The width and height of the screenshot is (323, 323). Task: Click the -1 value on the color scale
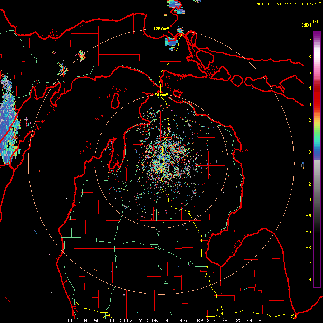pos(308,168)
